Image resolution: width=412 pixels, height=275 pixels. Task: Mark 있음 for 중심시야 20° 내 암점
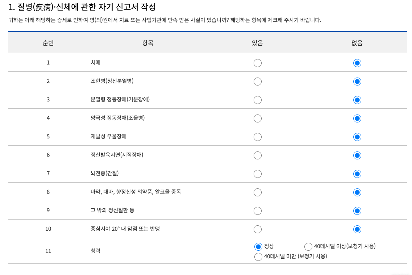(x=258, y=229)
